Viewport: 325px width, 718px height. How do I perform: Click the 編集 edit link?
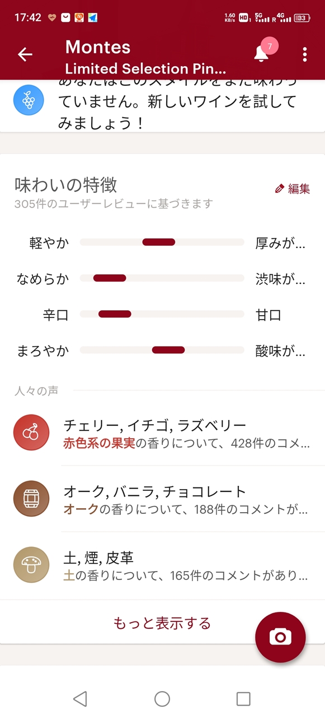(x=299, y=189)
